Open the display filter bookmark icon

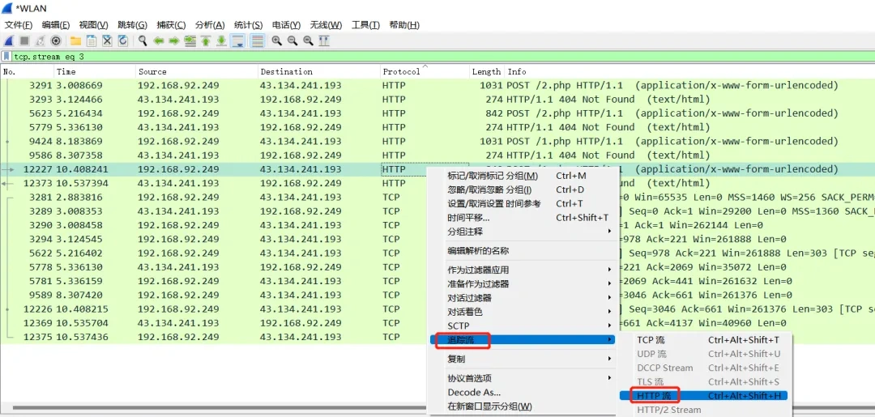click(6, 57)
